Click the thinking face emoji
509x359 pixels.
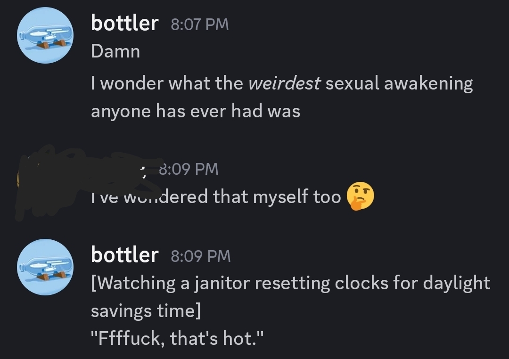361,197
